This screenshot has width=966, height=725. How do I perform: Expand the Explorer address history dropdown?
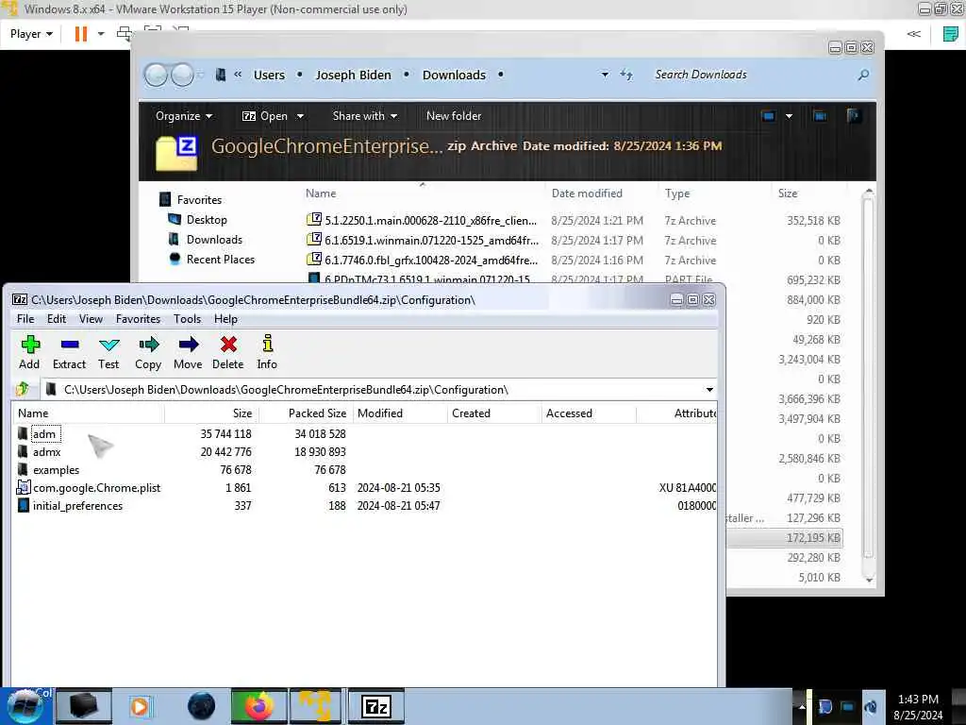pyautogui.click(x=605, y=75)
